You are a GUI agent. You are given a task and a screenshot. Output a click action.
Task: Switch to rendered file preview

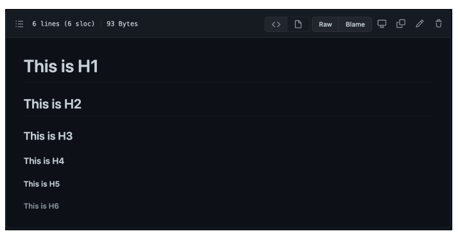pos(298,24)
